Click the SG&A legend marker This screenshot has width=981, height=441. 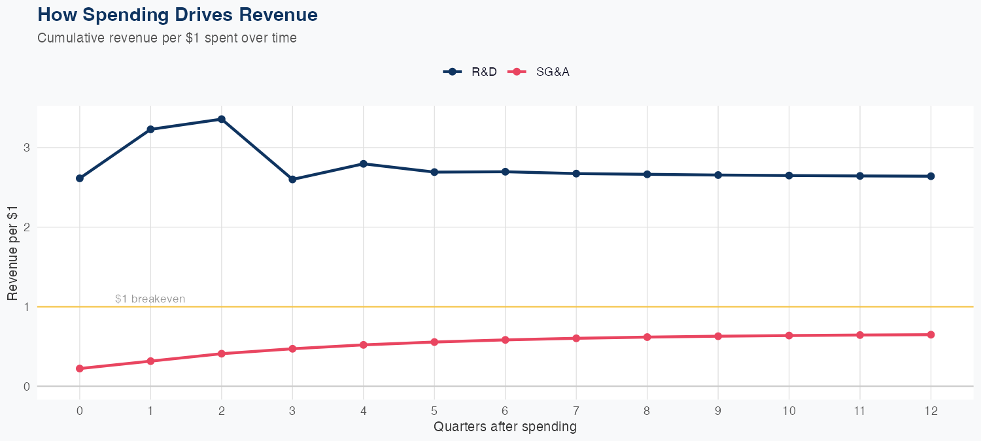(517, 72)
